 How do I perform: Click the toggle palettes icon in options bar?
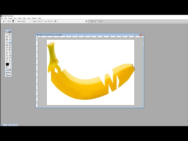click(86, 21)
